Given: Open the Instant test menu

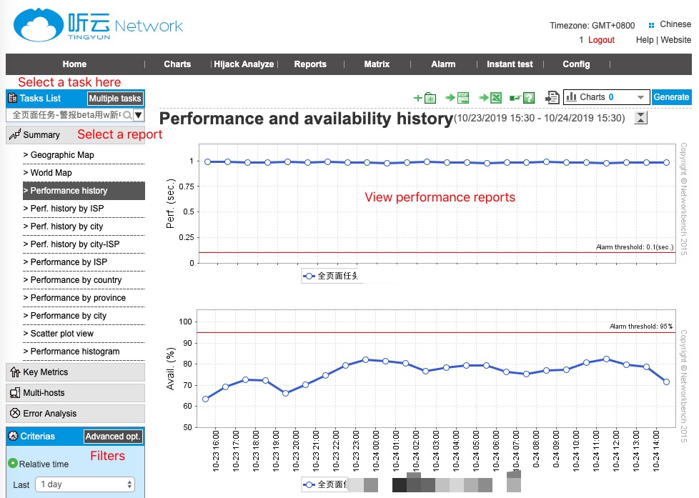Looking at the screenshot, I should click(510, 64).
